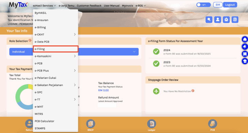Click the graduation cap side icon
Viewport: 248px width, 133px height.
tap(245, 61)
